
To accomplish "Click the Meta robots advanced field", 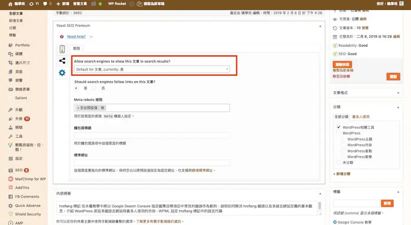I will click(x=152, y=108).
